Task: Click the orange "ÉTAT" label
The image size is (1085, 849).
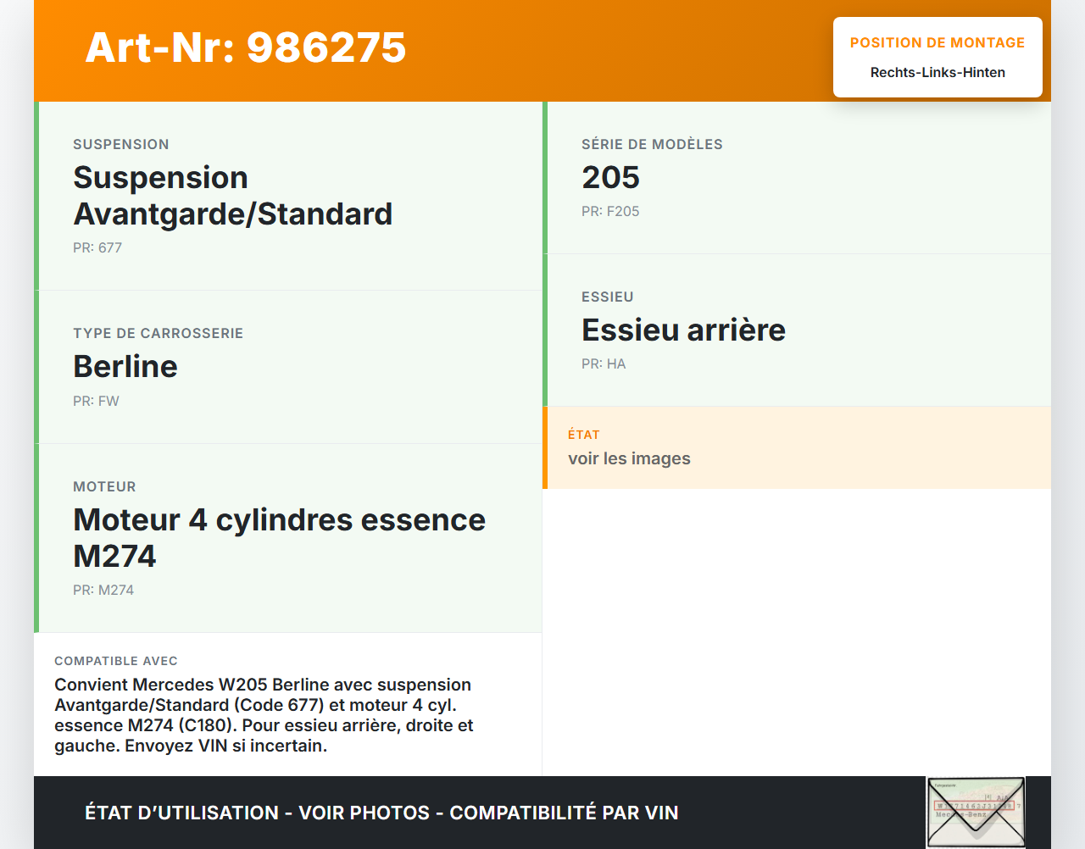Action: click(x=584, y=435)
